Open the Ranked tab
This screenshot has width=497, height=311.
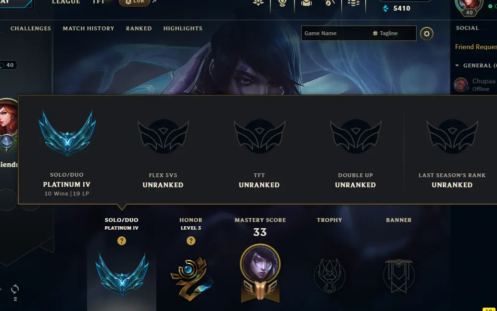[x=139, y=28]
